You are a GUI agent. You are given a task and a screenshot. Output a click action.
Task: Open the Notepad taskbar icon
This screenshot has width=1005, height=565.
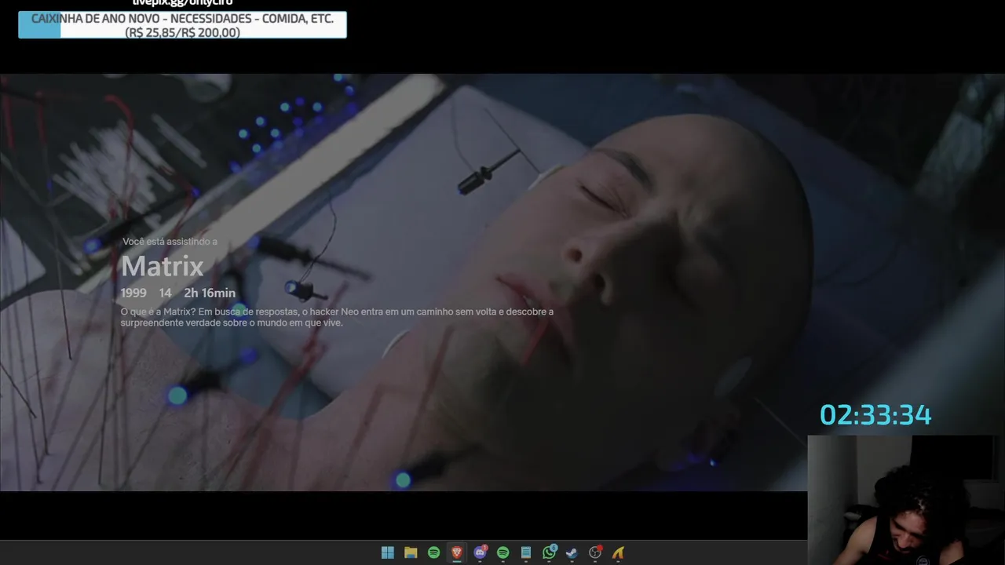526,552
